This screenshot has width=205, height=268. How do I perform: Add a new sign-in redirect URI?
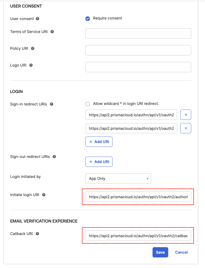click(x=99, y=142)
